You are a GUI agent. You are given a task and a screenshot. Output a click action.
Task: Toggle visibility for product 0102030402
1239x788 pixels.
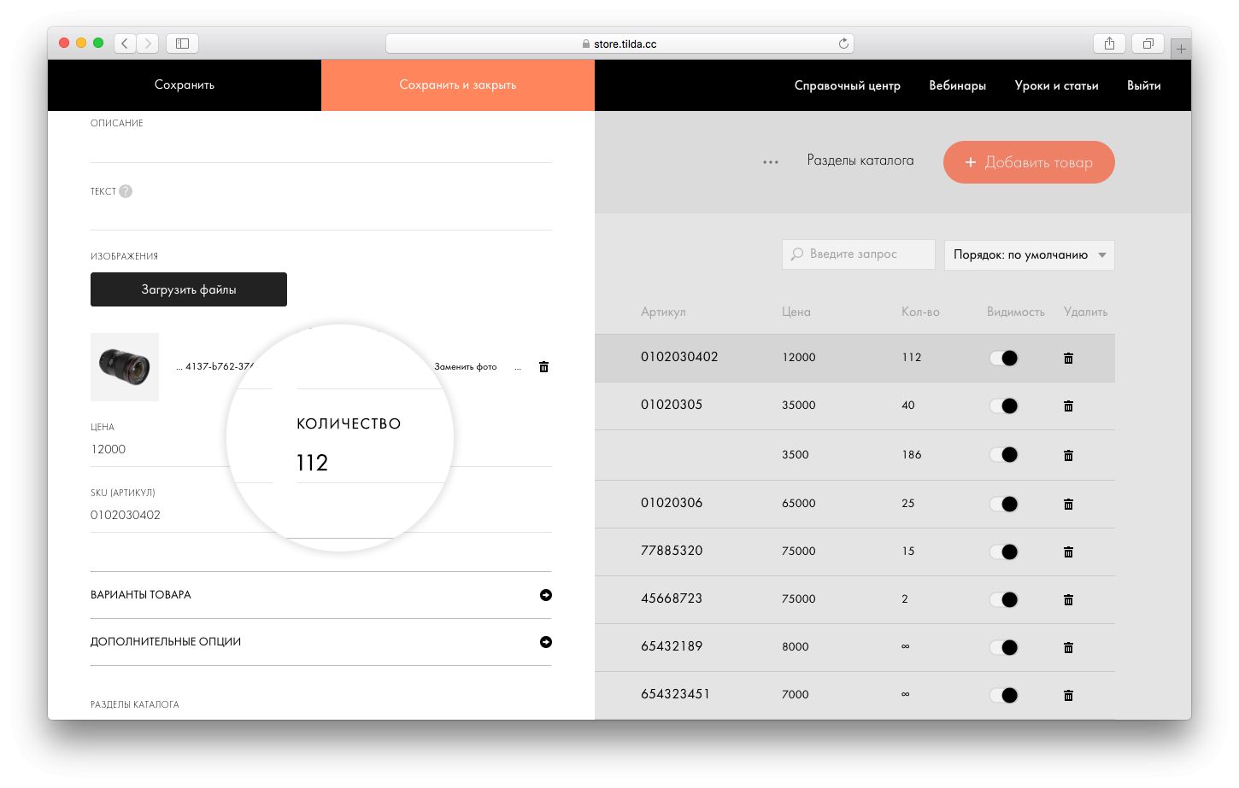coord(1004,358)
